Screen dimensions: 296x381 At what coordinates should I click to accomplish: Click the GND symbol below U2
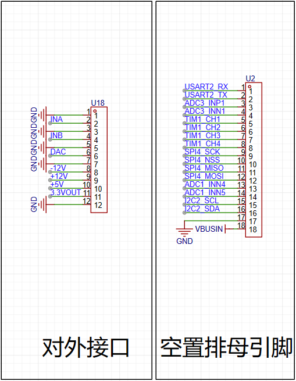tap(184, 233)
